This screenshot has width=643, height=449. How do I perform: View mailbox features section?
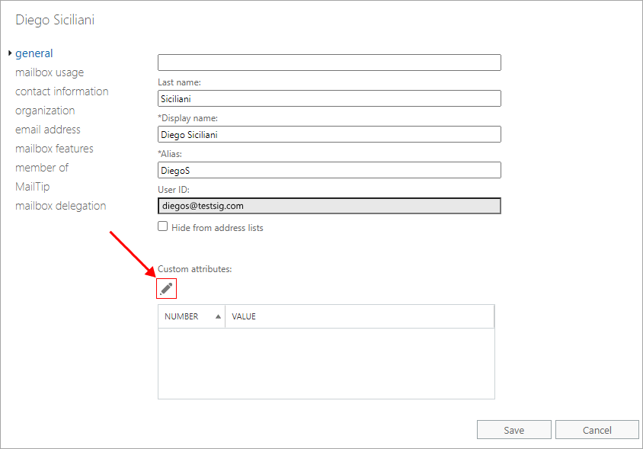[54, 149]
